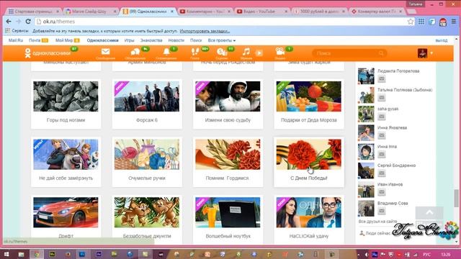
Task: Click envelope icon under Инна Яковлева
Action: tap(382, 135)
